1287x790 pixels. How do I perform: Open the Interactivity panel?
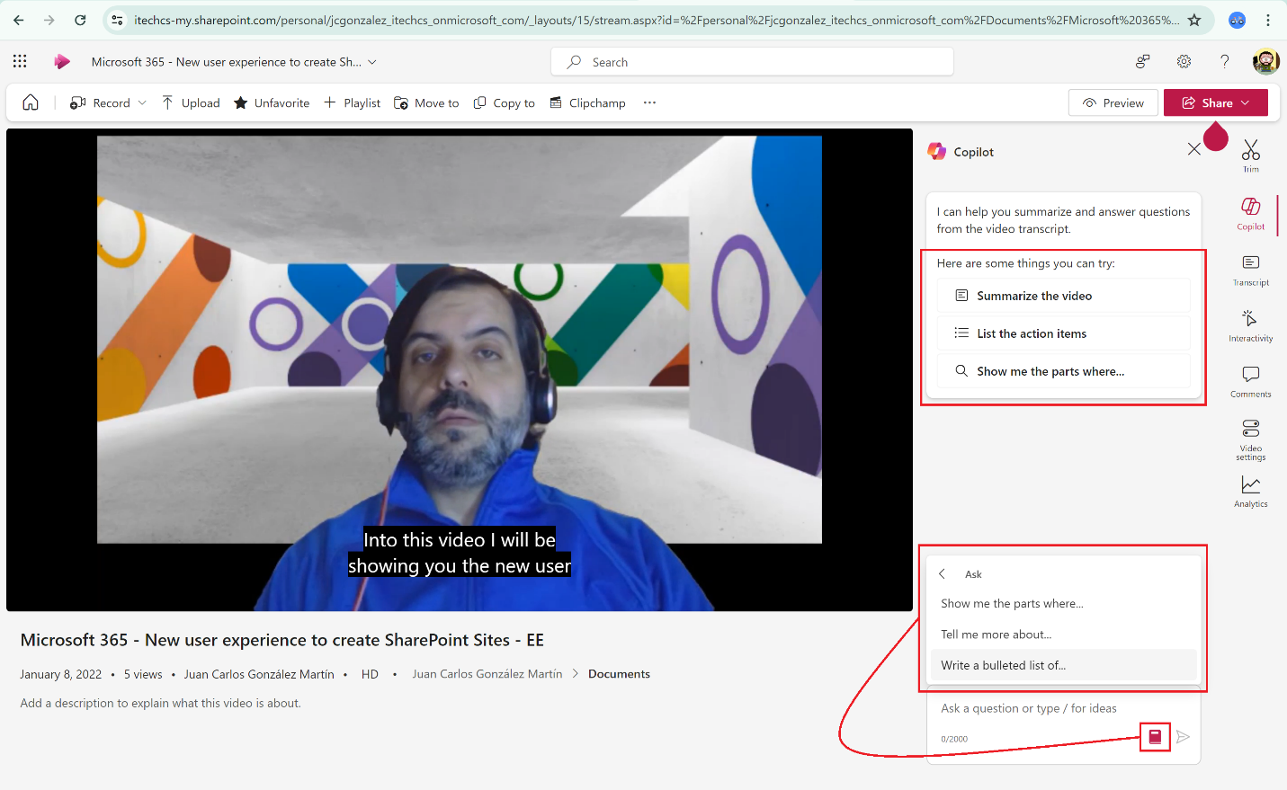pos(1250,325)
